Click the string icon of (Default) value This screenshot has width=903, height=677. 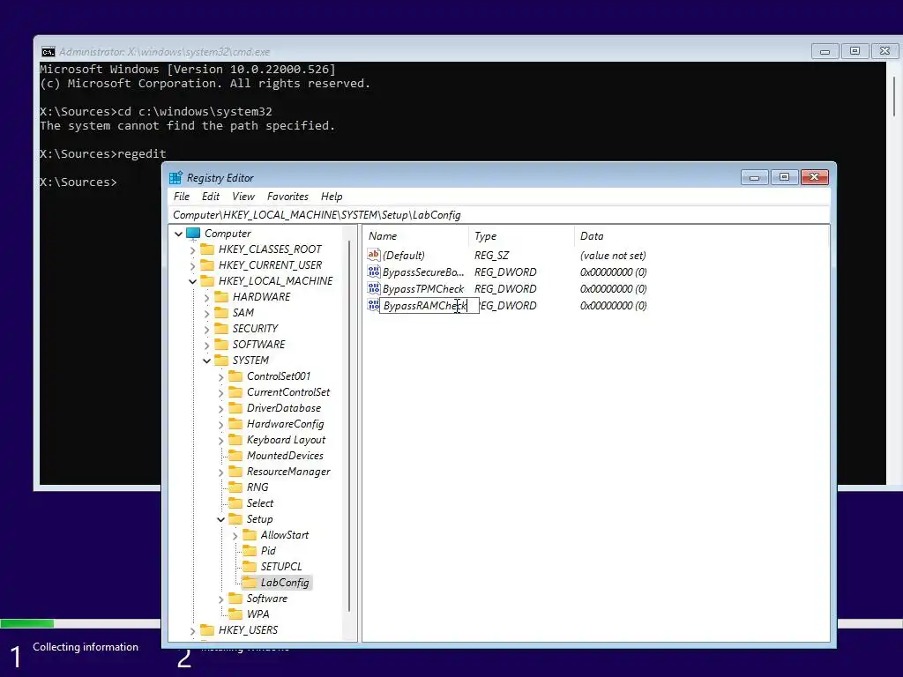coord(374,255)
